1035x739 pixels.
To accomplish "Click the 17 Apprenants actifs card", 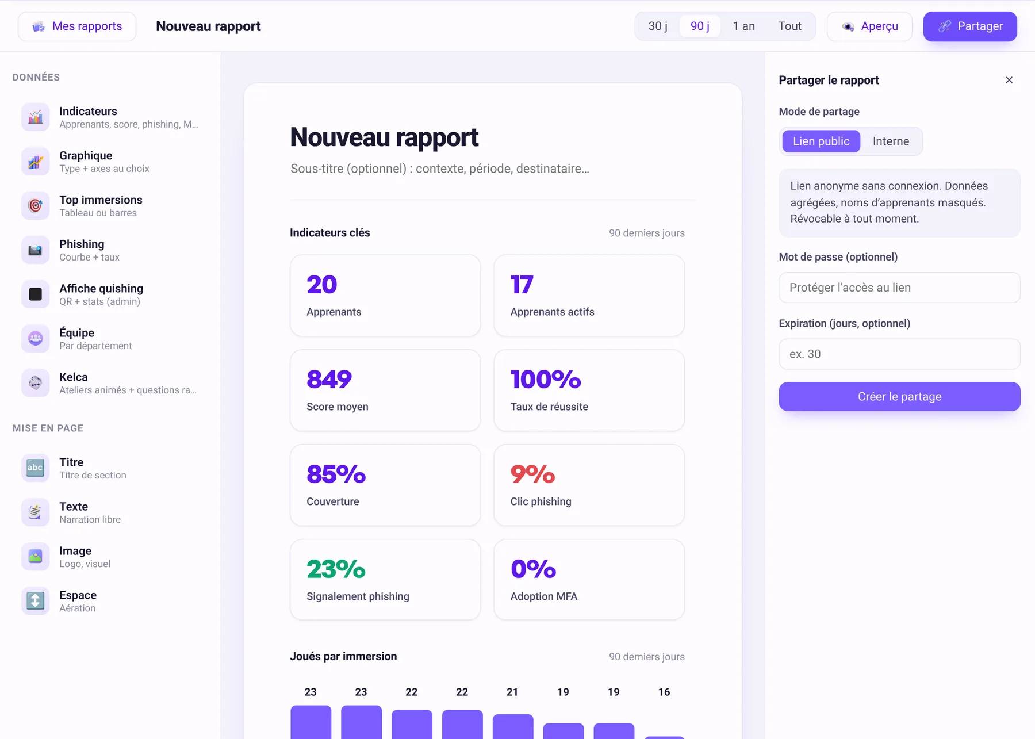I will coord(589,296).
